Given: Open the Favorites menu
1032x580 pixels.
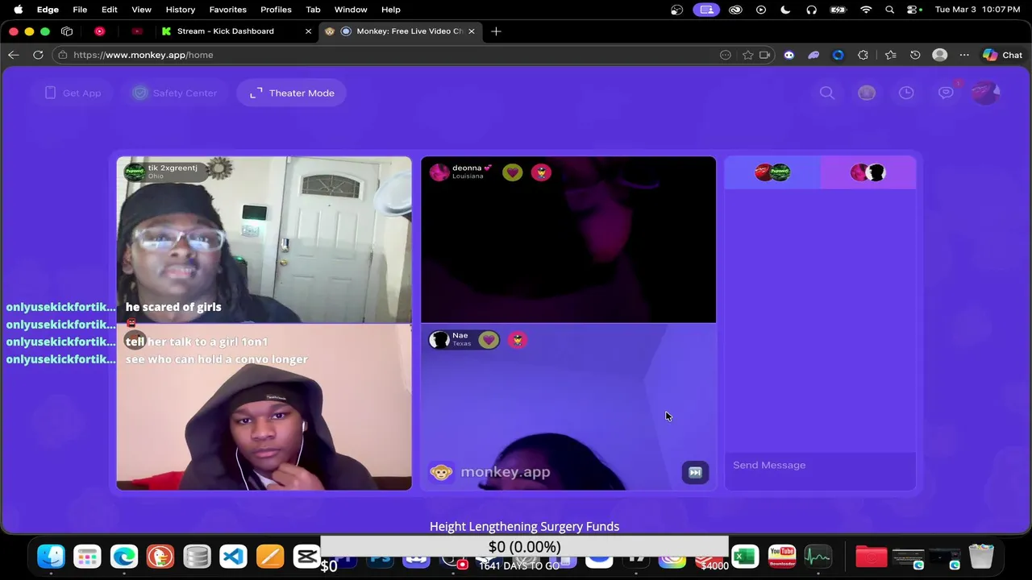Looking at the screenshot, I should pyautogui.click(x=228, y=10).
